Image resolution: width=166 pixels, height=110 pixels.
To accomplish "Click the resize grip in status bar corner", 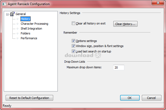I will (x=163, y=106).
